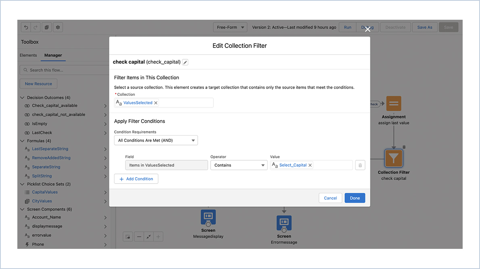Select the Manager tab
The image size is (480, 269).
(x=53, y=55)
